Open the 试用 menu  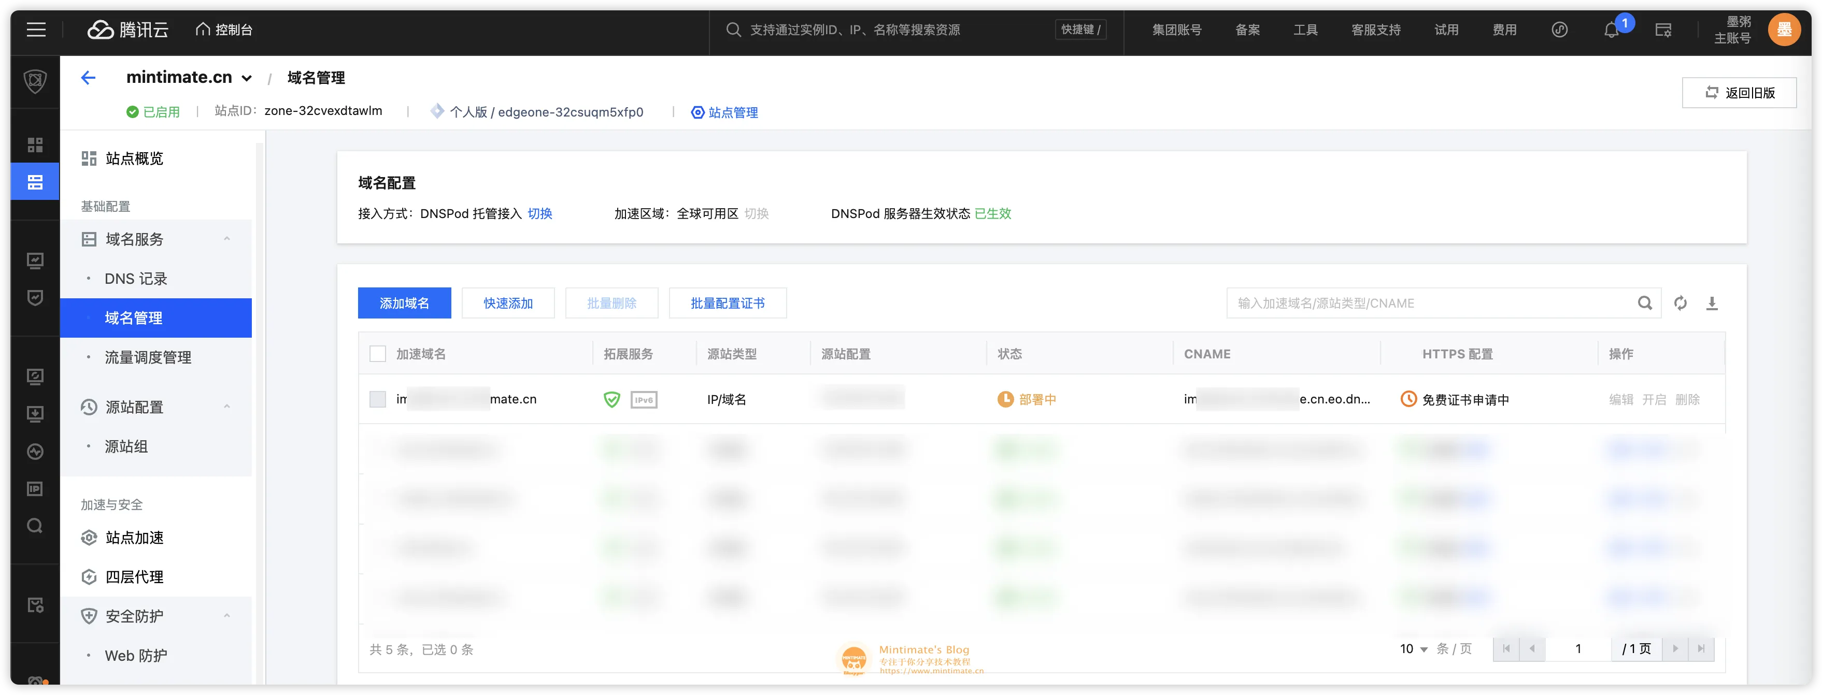tap(1446, 30)
